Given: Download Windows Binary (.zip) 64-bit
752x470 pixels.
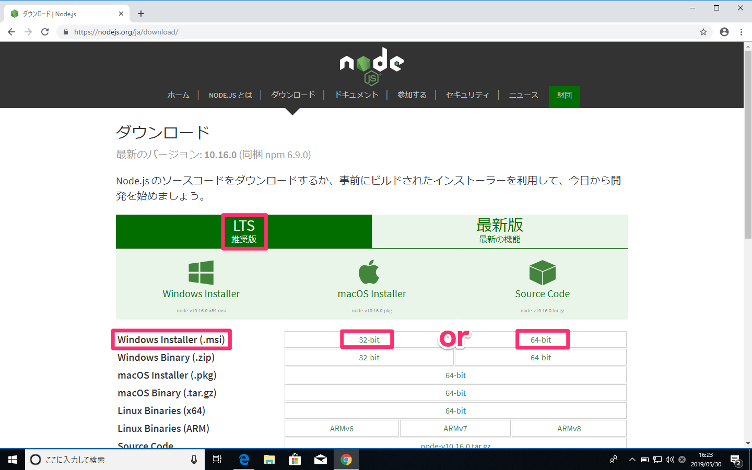Looking at the screenshot, I should click(x=540, y=358).
